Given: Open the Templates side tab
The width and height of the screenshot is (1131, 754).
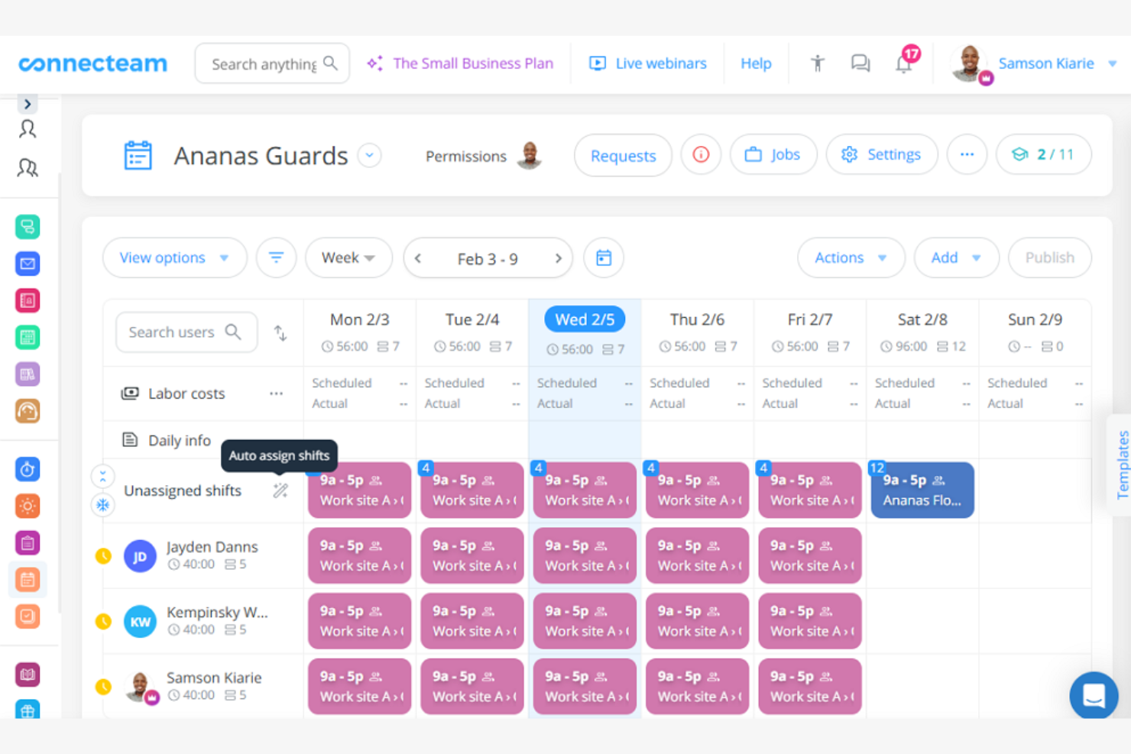Looking at the screenshot, I should 1121,464.
